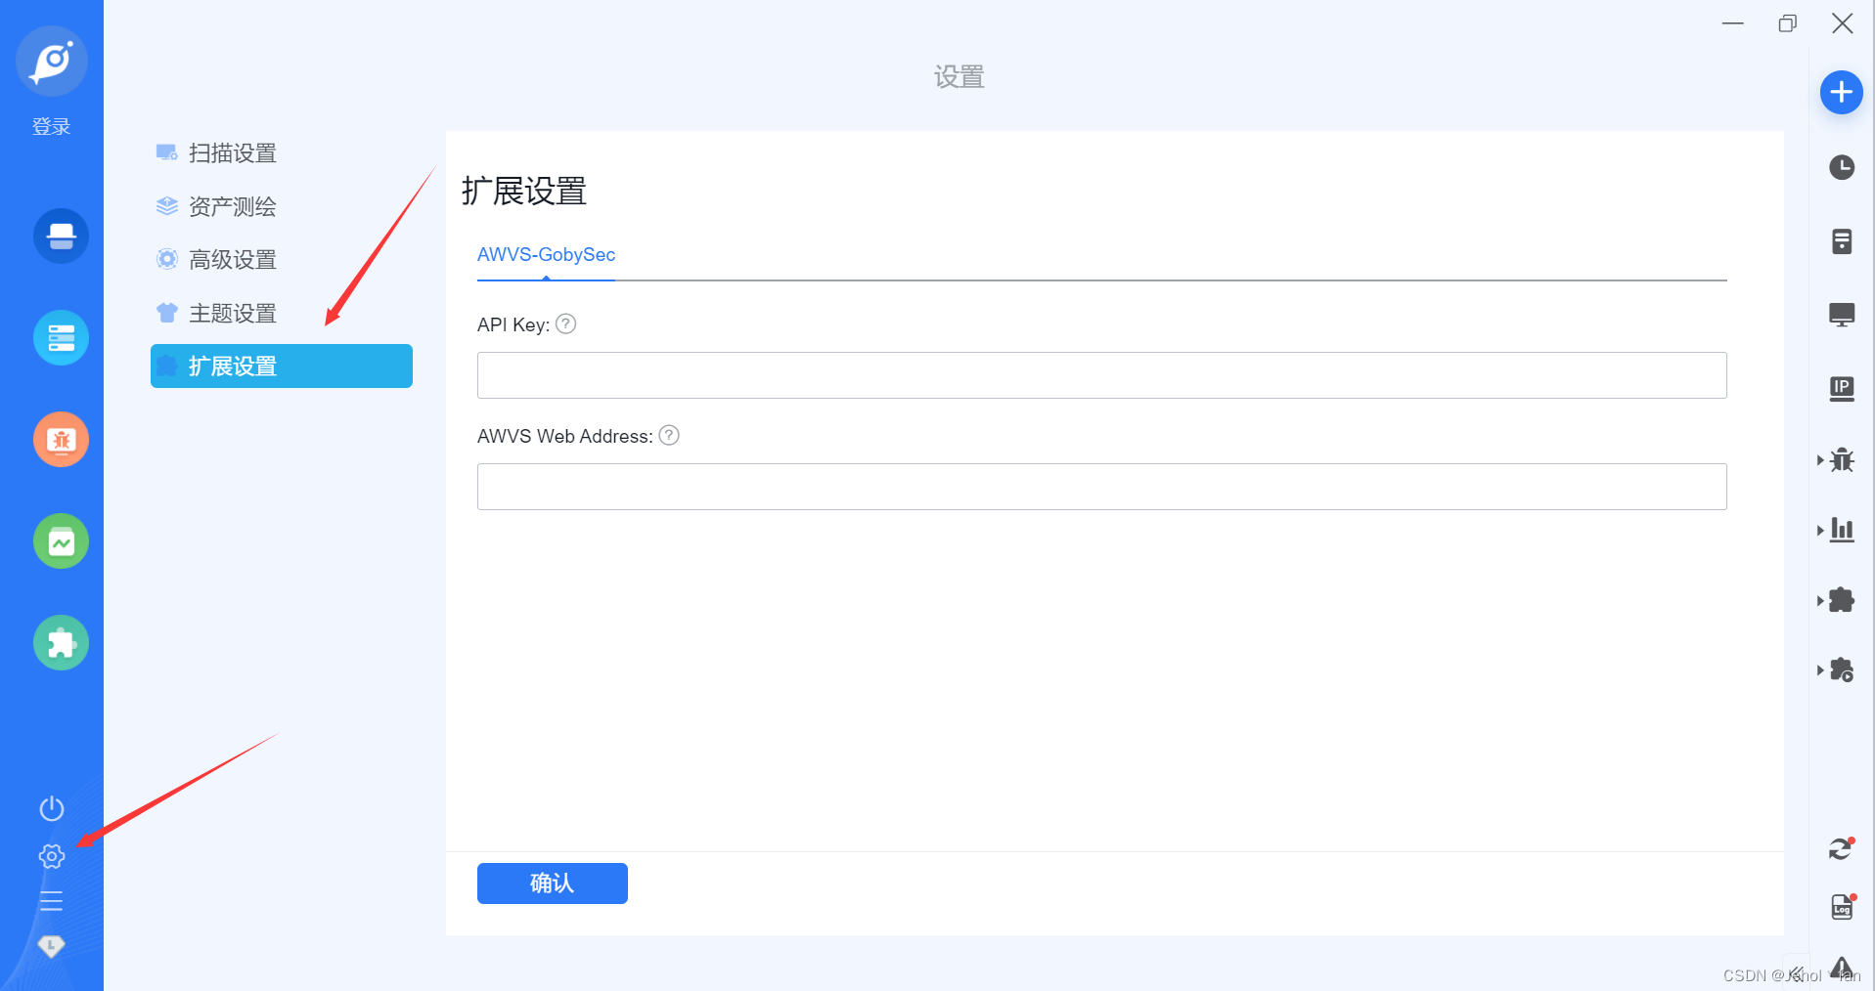
Task: Open the Log icon in the right toolbar
Action: click(x=1843, y=907)
